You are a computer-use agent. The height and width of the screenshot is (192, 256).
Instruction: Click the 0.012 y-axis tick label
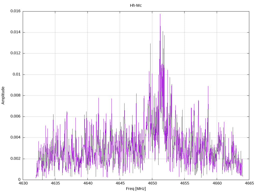click(15, 53)
